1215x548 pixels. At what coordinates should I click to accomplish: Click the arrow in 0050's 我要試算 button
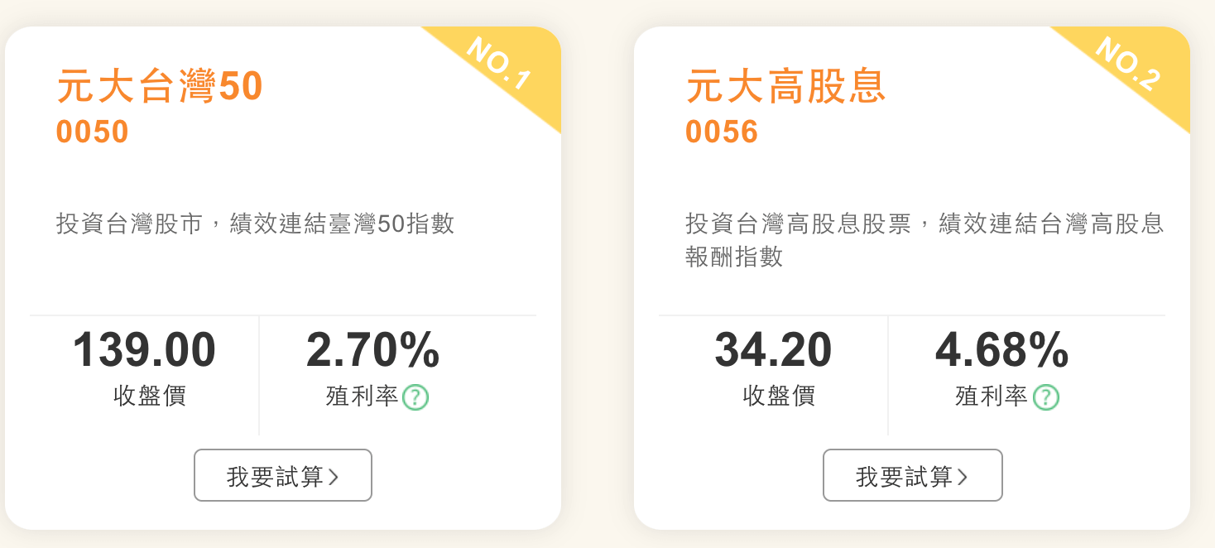click(334, 477)
